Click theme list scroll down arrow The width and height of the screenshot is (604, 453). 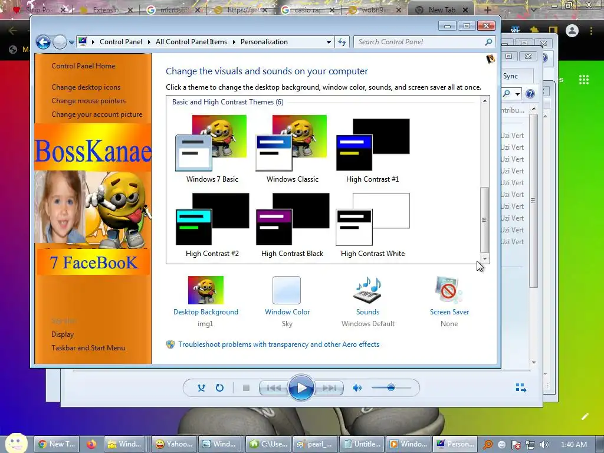(485, 259)
